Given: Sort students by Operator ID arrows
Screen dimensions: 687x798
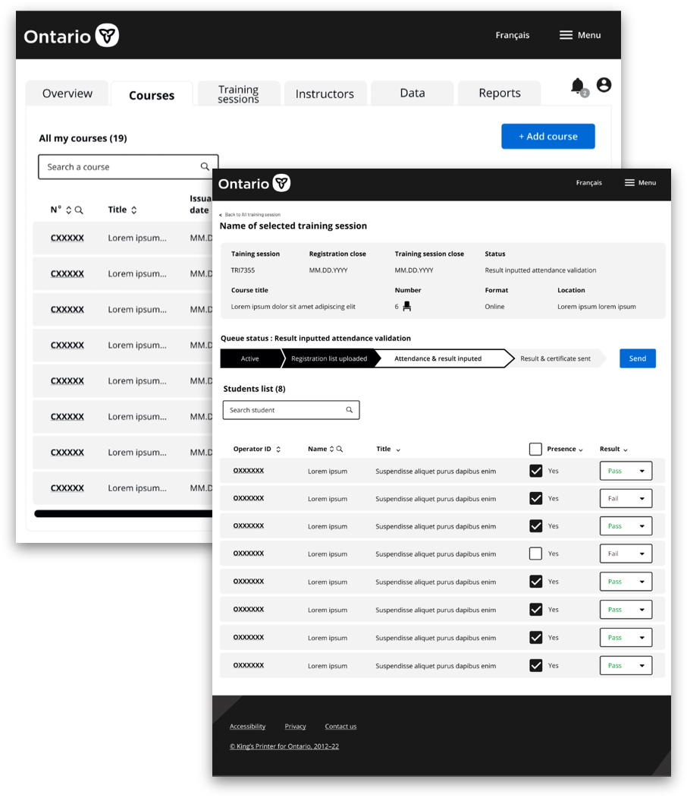Looking at the screenshot, I should tap(278, 449).
